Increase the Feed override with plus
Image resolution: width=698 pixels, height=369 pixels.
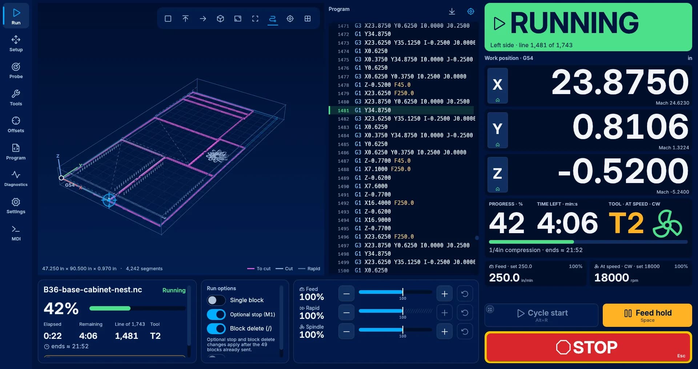click(x=445, y=294)
